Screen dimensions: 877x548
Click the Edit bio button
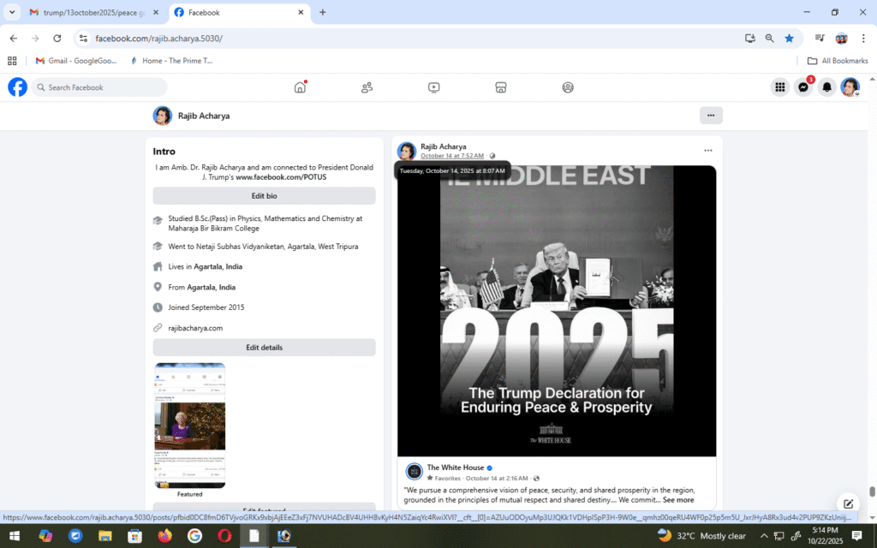(x=264, y=196)
